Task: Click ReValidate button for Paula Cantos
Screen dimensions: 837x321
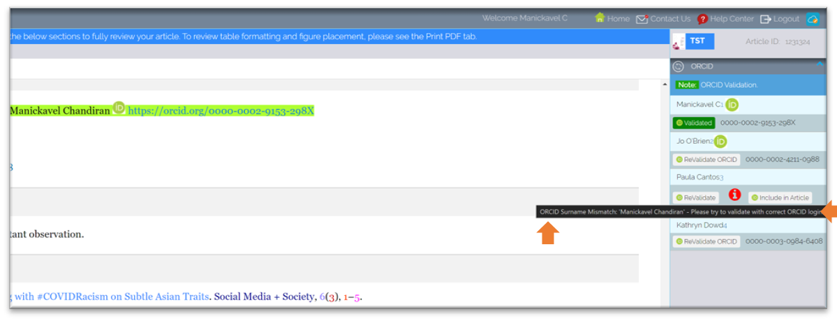Action: (696, 197)
